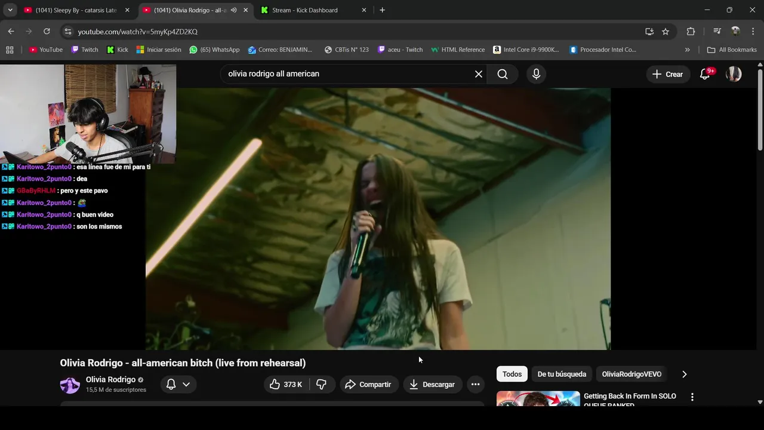
Task: Select the Olivia Rodrigo tab
Action: (x=190, y=10)
